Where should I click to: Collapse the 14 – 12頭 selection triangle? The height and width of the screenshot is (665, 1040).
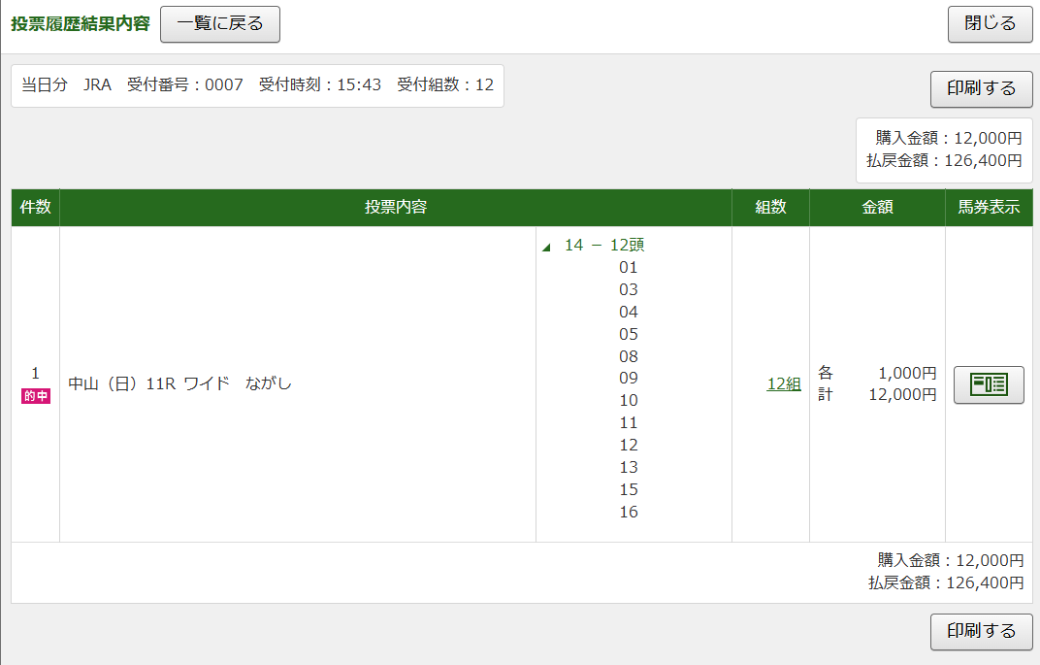546,248
